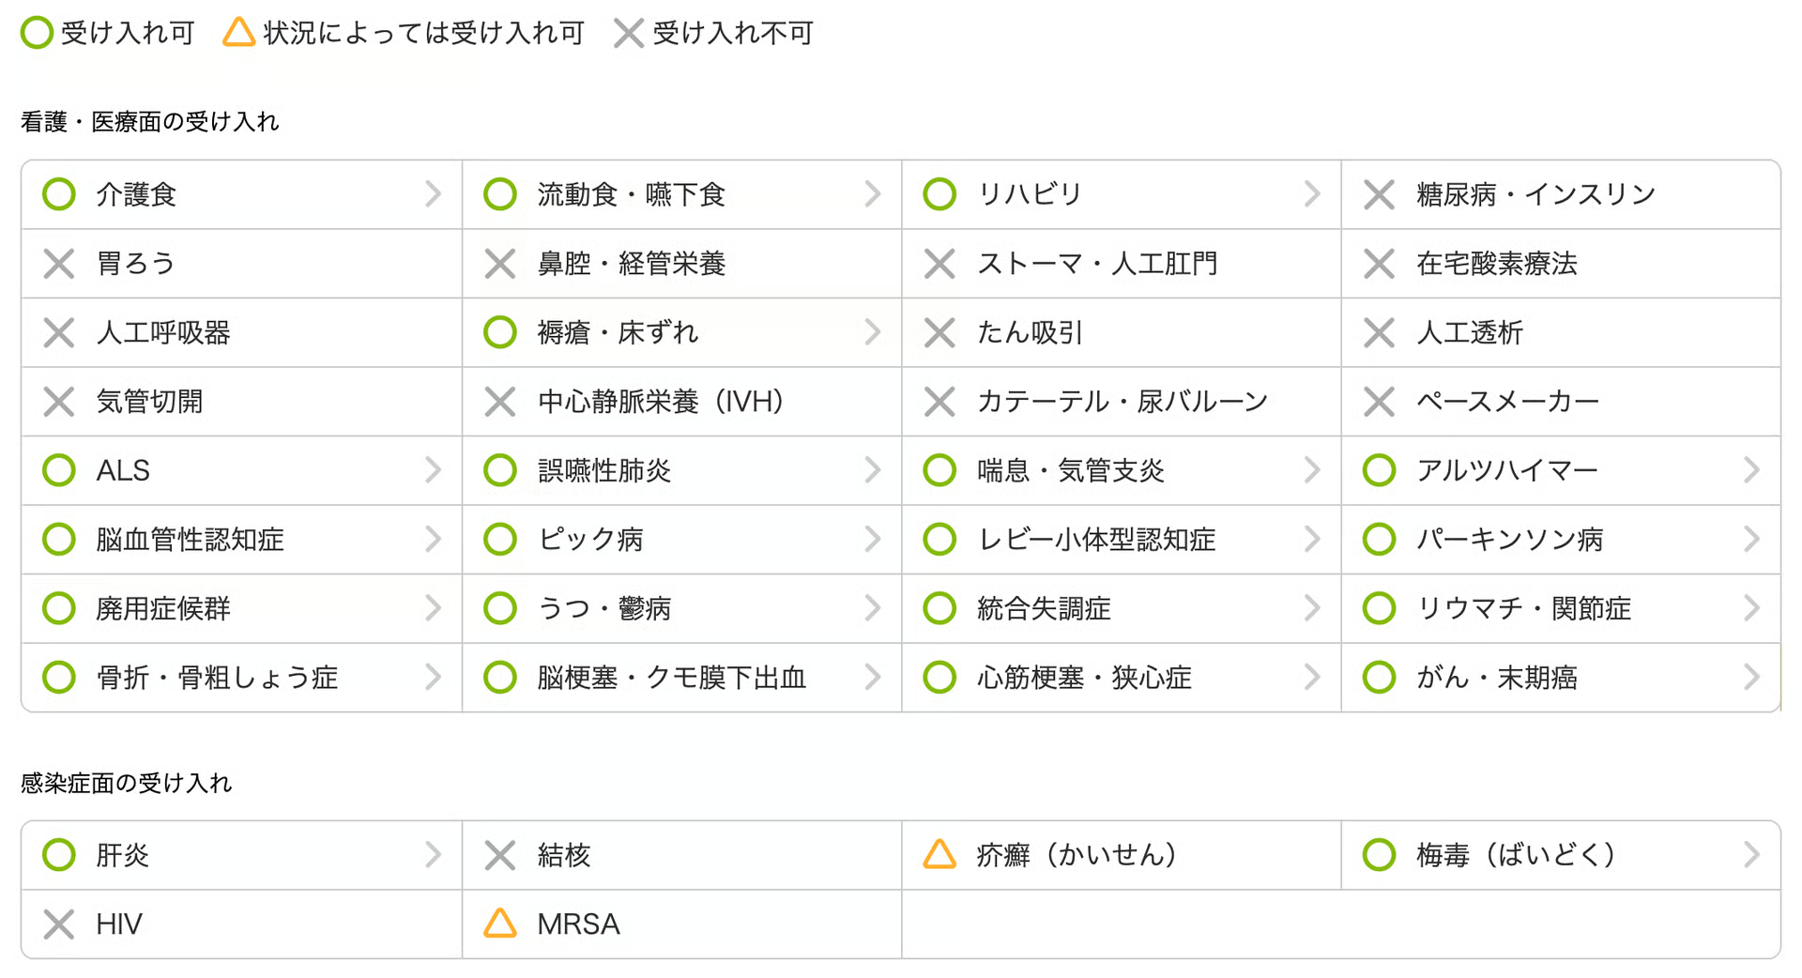
Task: Expand the 肝炎 row chevron
Action: (x=433, y=855)
